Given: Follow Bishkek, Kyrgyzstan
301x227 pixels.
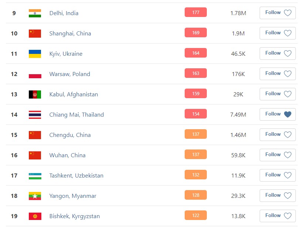Looking at the screenshot, I should coord(278,216).
